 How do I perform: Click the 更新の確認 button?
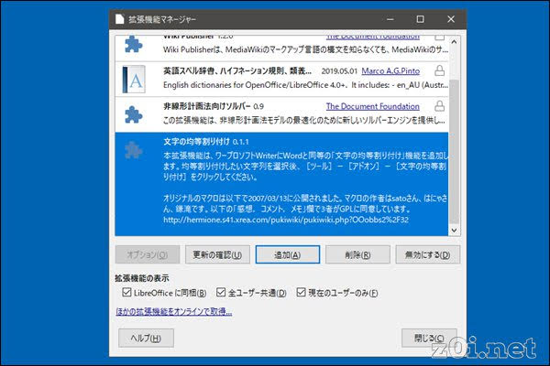(217, 254)
